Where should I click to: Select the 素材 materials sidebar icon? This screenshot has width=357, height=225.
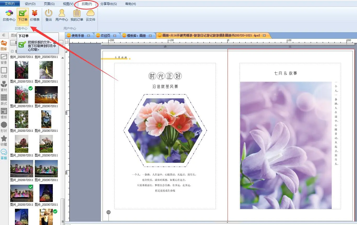[4, 86]
